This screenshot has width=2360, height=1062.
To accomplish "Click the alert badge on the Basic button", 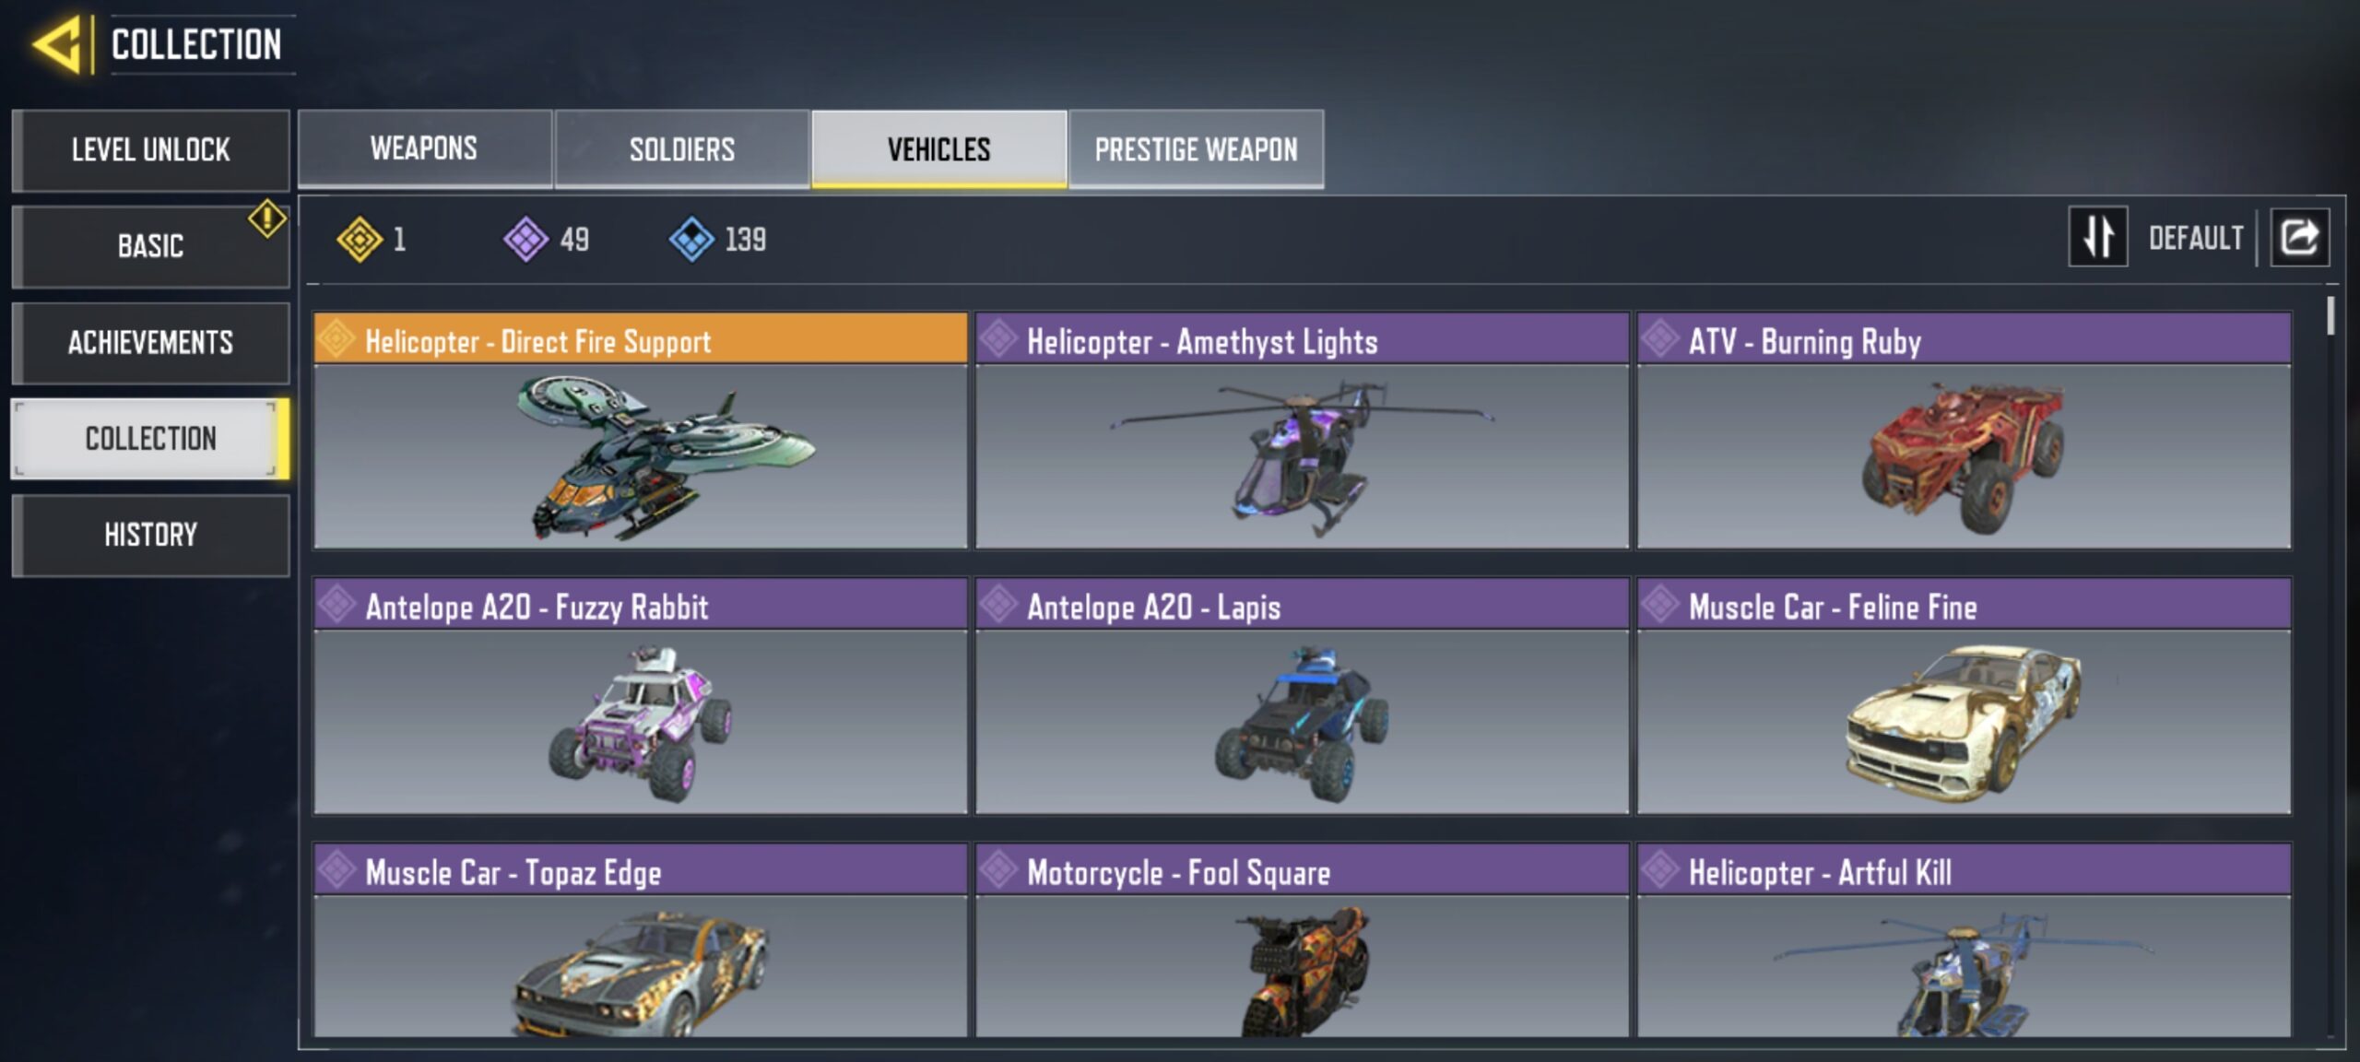I will [x=266, y=218].
